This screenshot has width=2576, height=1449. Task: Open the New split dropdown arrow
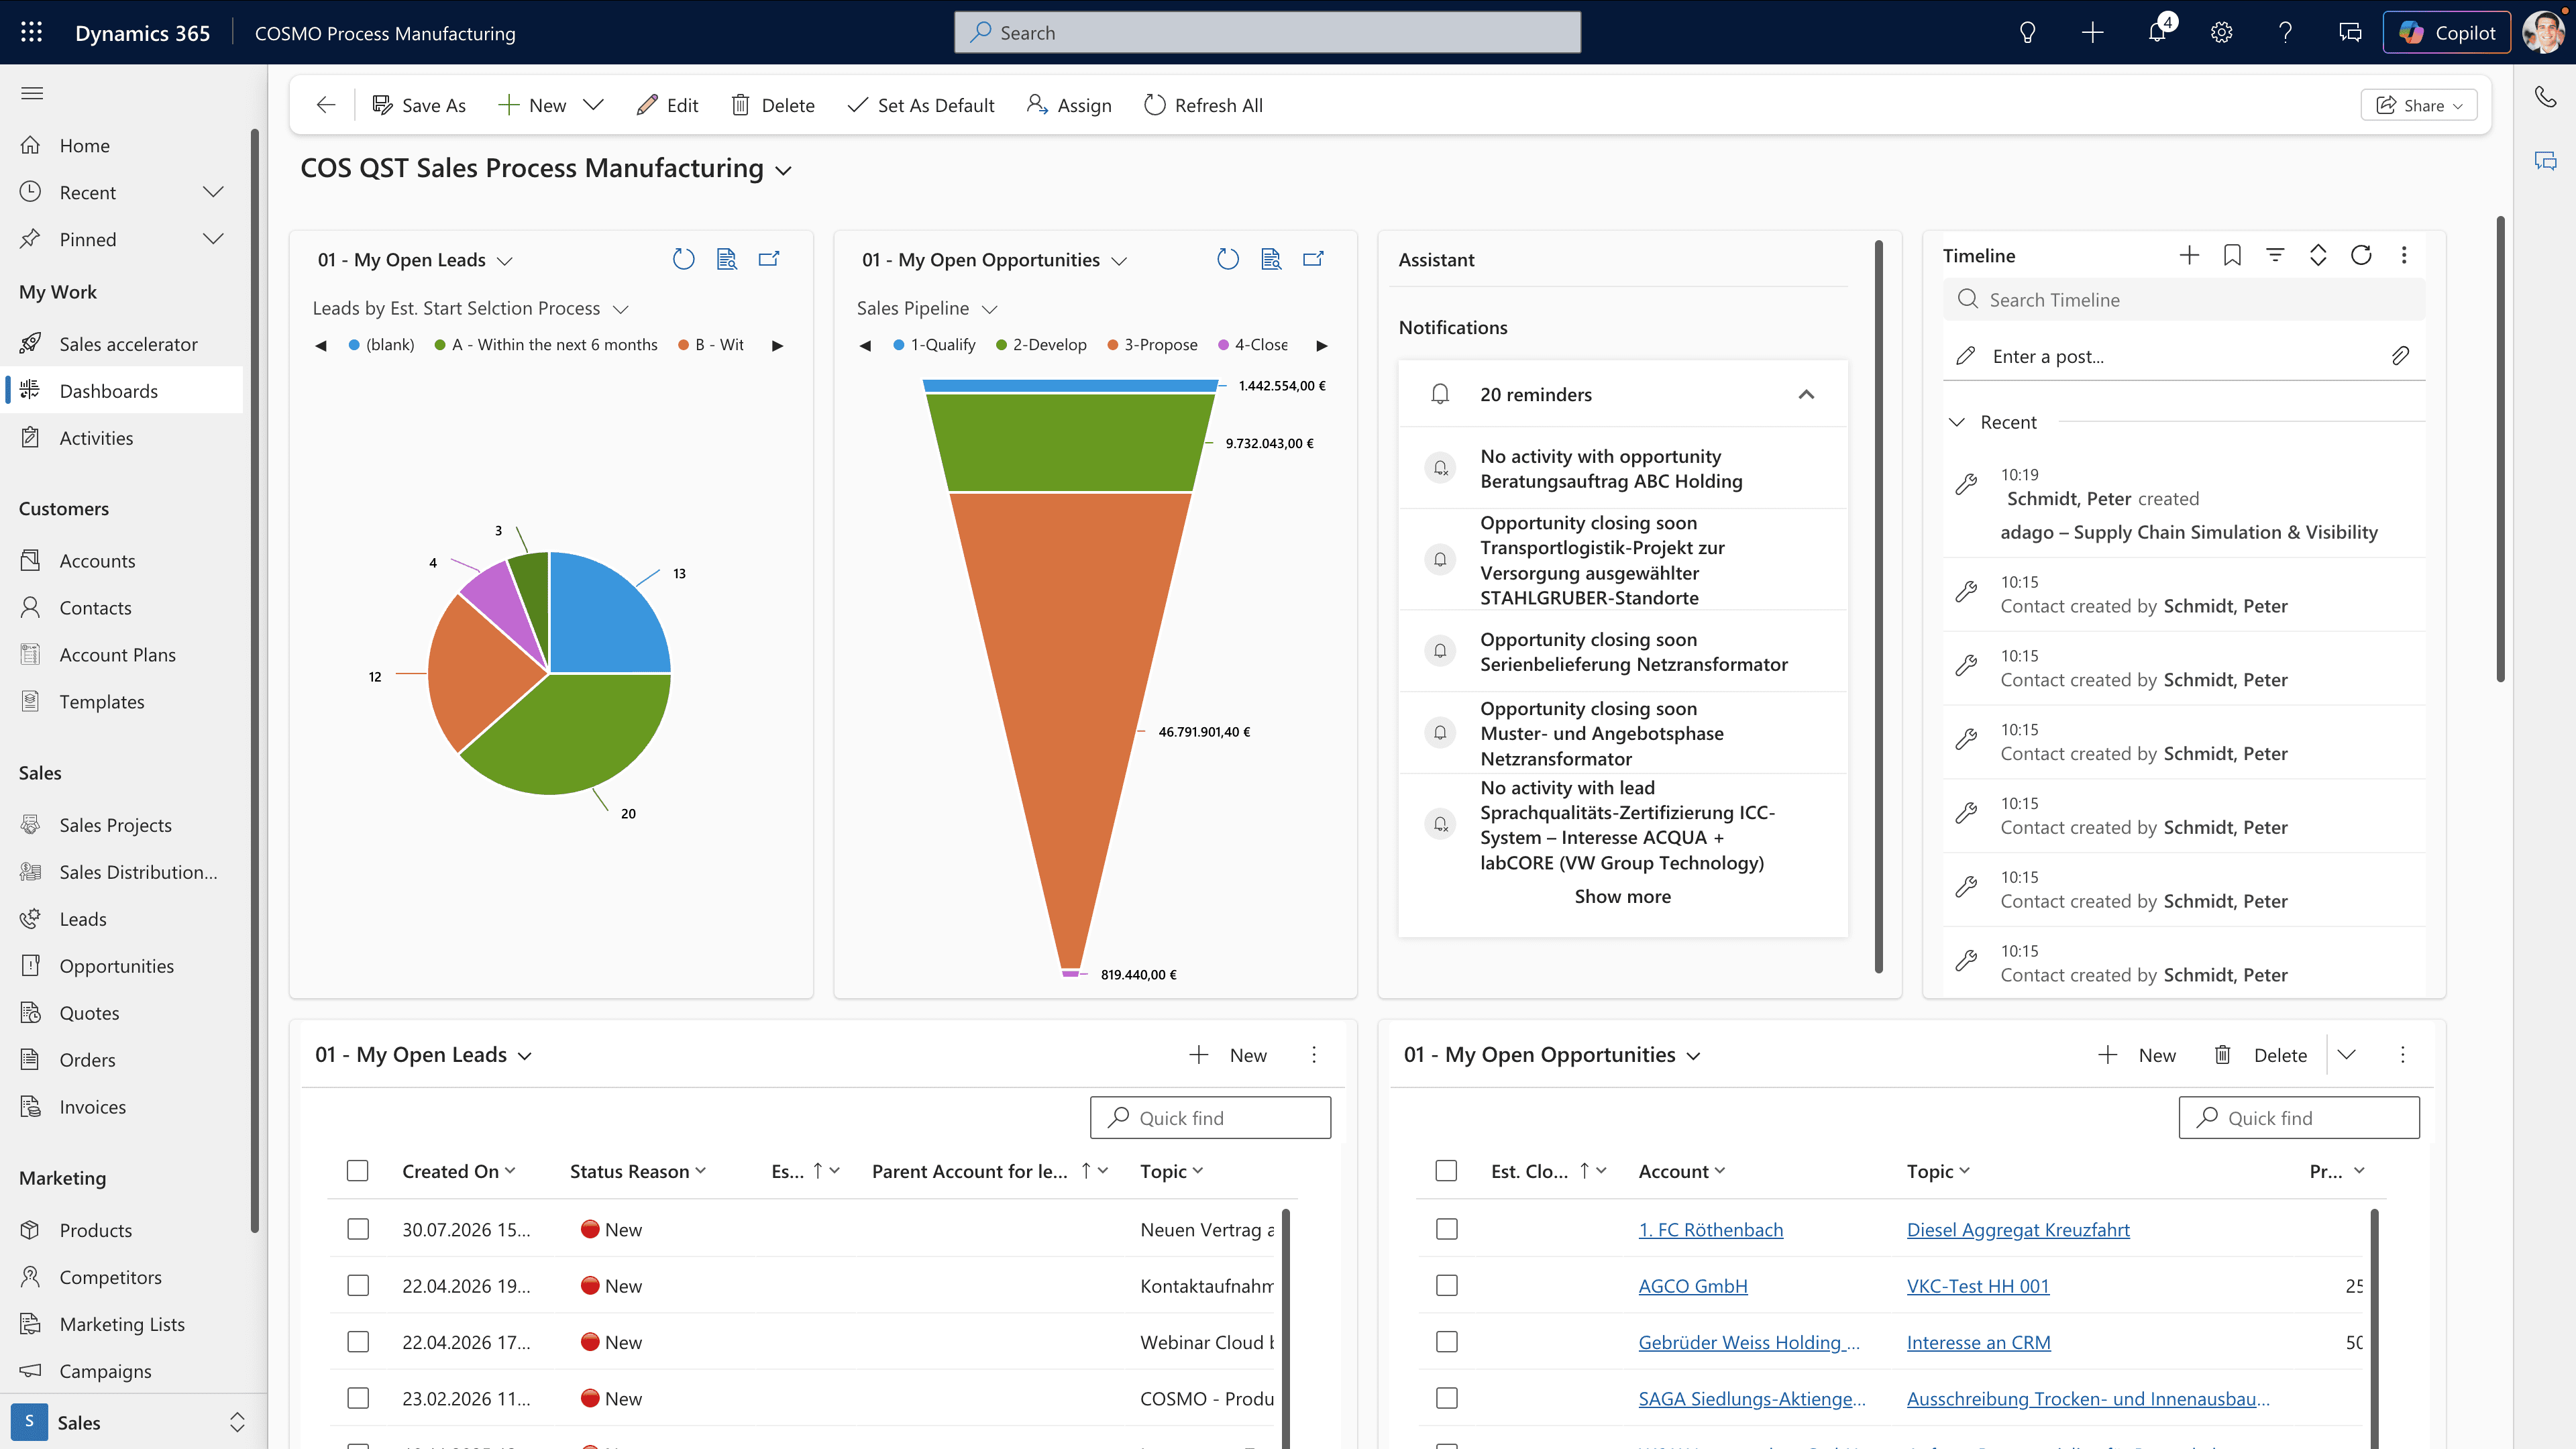[x=593, y=105]
